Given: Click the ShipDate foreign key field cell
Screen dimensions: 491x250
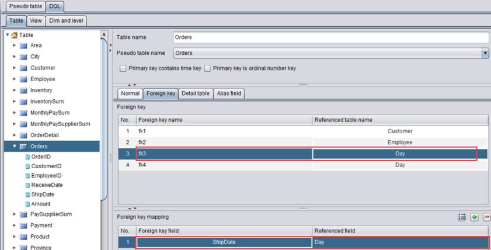Looking at the screenshot, I should [x=224, y=242].
